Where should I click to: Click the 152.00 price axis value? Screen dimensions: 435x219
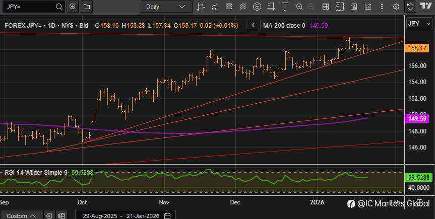417,98
